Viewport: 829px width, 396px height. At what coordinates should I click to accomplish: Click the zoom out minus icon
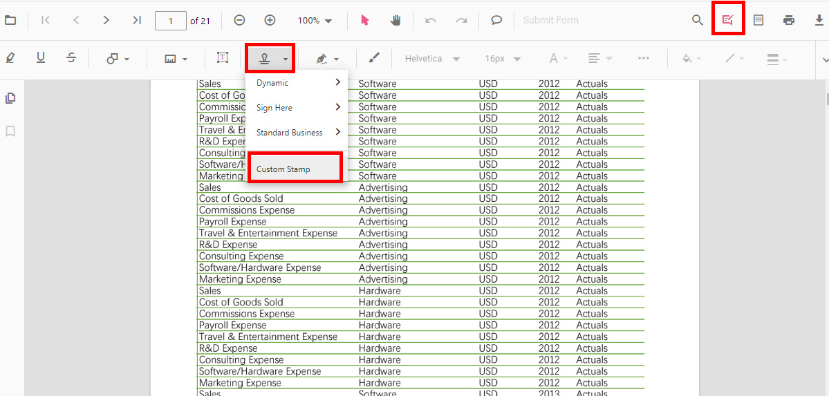239,20
